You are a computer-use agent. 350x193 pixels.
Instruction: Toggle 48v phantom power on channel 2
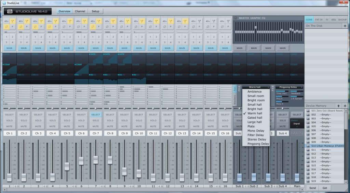[21, 21]
